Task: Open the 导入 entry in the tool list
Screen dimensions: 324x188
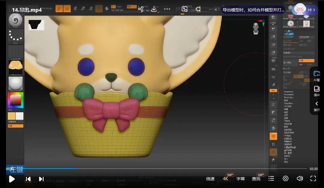Action: pos(286,159)
